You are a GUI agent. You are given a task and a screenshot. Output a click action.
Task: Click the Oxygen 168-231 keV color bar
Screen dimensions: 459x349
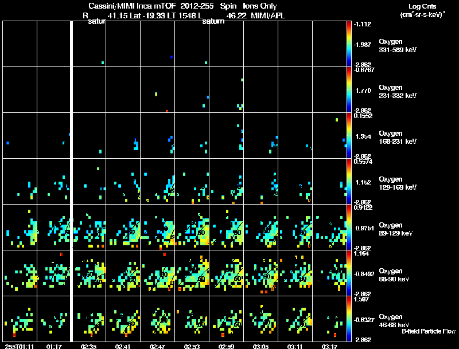point(349,136)
